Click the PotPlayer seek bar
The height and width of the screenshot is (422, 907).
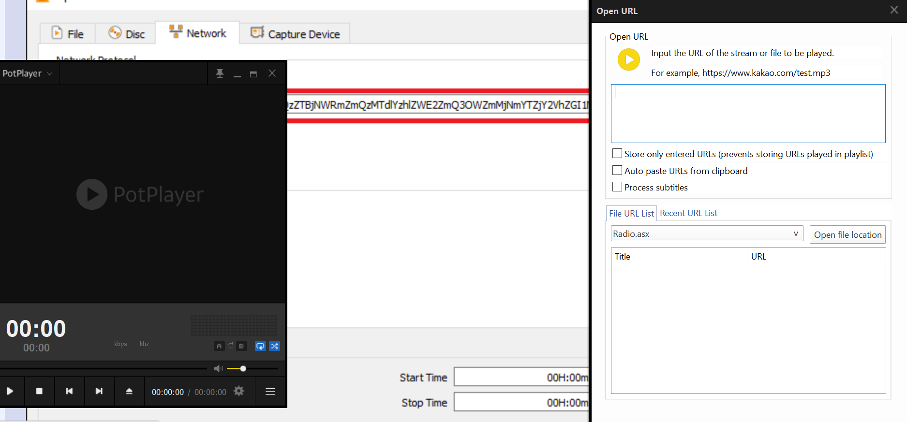pos(104,368)
